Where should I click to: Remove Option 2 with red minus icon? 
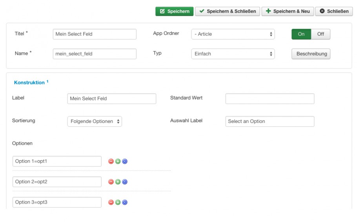pos(111,182)
